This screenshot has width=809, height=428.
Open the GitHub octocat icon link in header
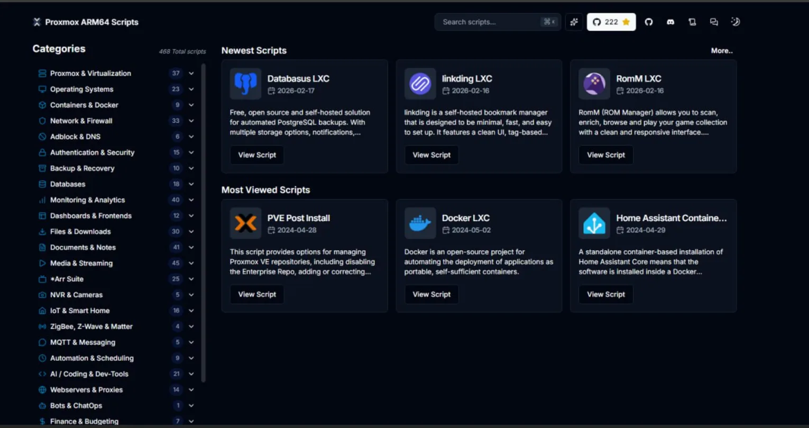click(x=649, y=22)
